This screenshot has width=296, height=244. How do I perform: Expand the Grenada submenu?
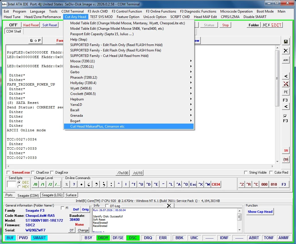coord(129,115)
